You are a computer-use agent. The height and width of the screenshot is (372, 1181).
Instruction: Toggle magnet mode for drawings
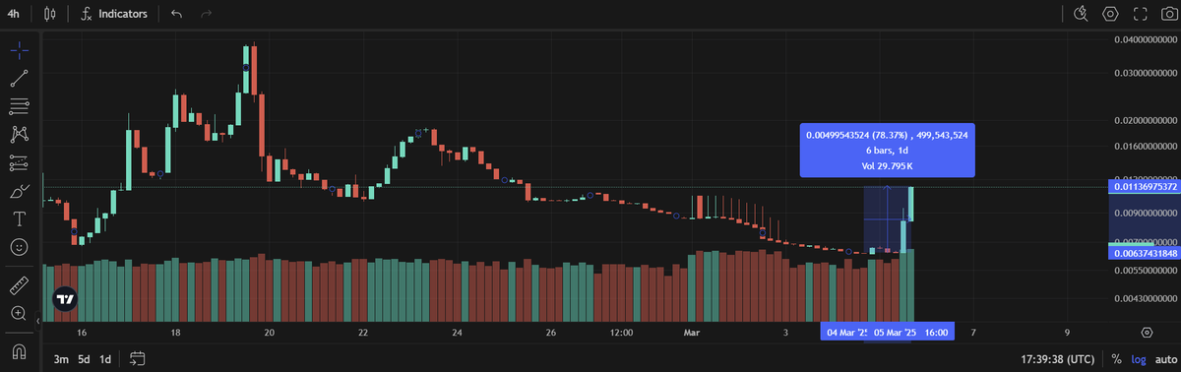click(x=19, y=352)
